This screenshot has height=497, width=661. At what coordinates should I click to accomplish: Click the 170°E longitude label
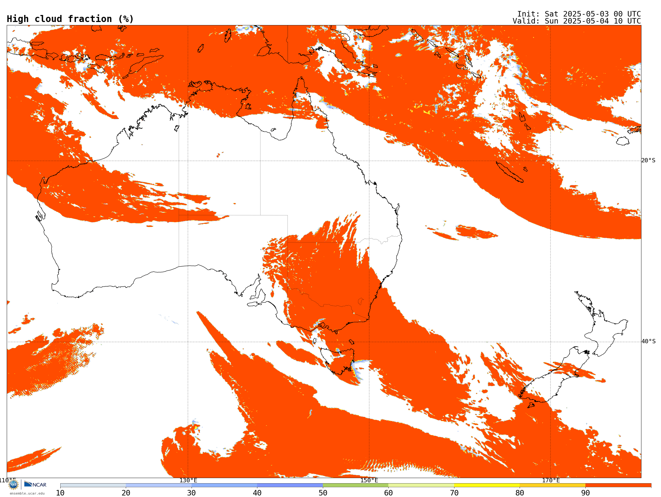(551, 480)
